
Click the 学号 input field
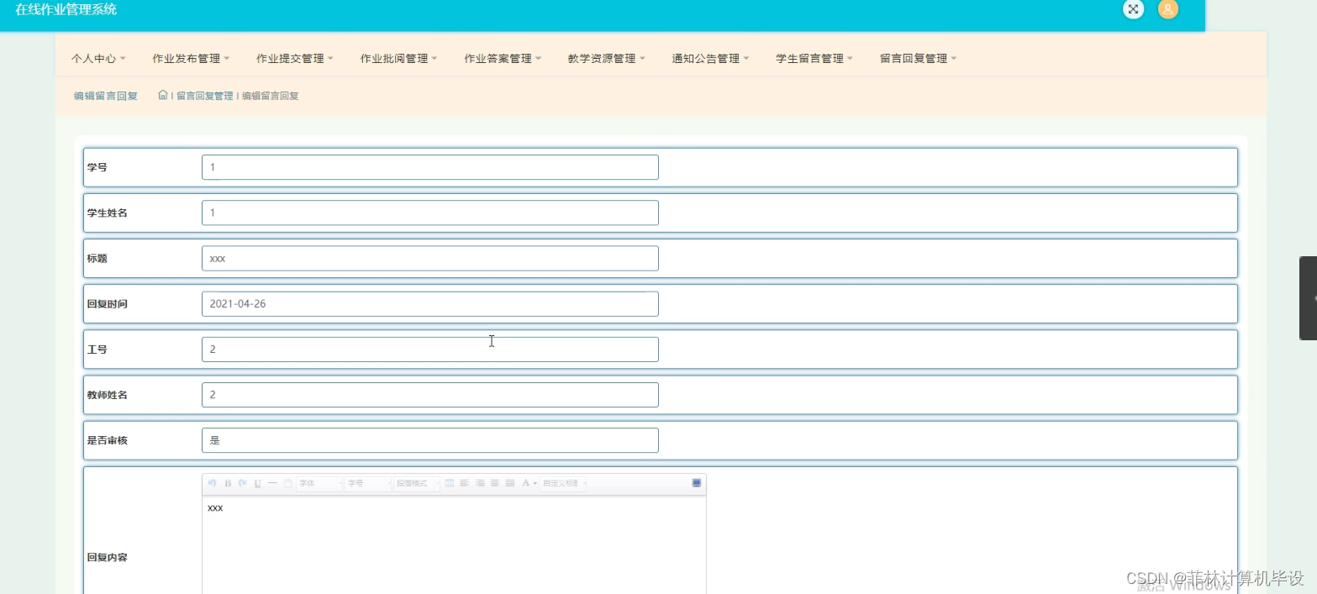pos(430,167)
